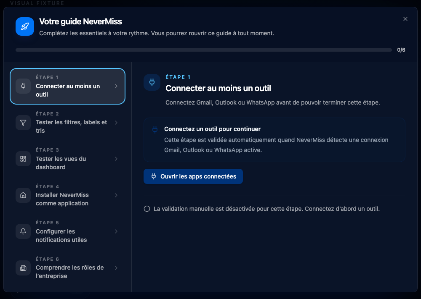The width and height of the screenshot is (421, 299).
Task: Click the rocket icon beside Votre guide NeverMiss
Action: point(25,26)
